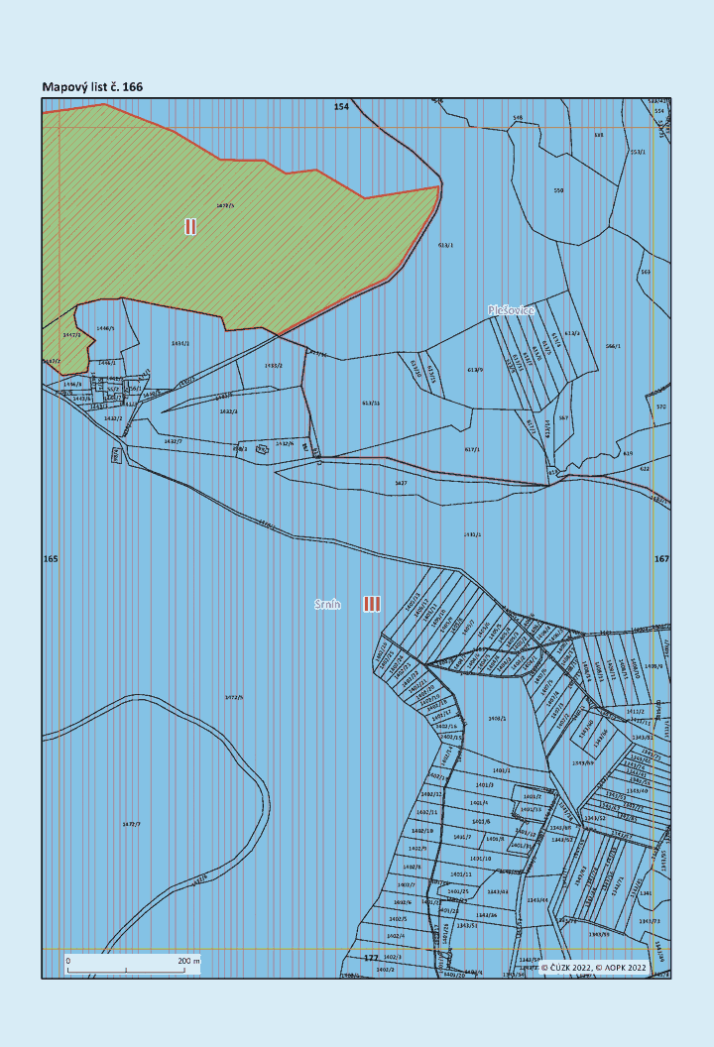Click parcel label 1402/11
Image resolution: width=714 pixels, height=1047 pixels.
point(426,812)
